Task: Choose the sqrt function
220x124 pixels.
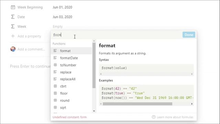Action: pos(71,107)
